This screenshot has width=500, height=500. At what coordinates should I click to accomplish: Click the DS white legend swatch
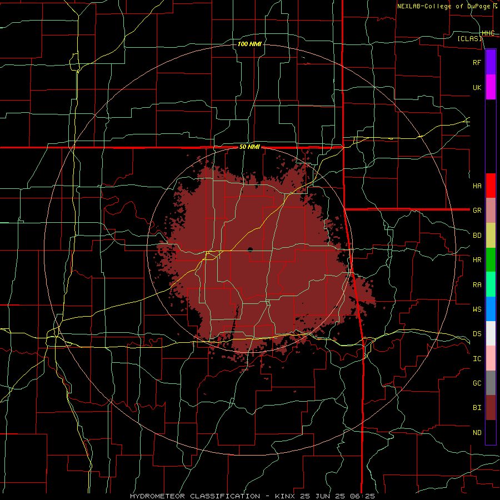(491, 333)
